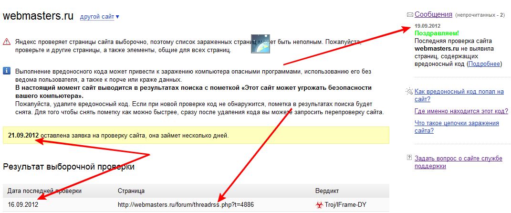Click the 'Страница' column header

pos(131,191)
